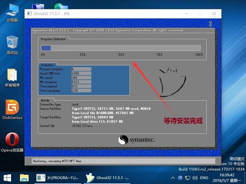The height and width of the screenshot is (184, 246).
Task: Click the Time elapsed value 0:11
Action: [x=81, y=86]
